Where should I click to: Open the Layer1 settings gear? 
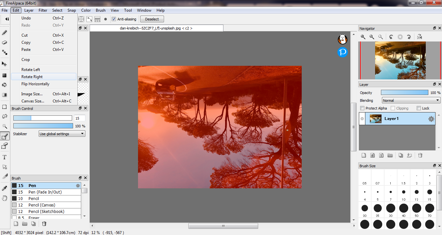click(x=431, y=119)
